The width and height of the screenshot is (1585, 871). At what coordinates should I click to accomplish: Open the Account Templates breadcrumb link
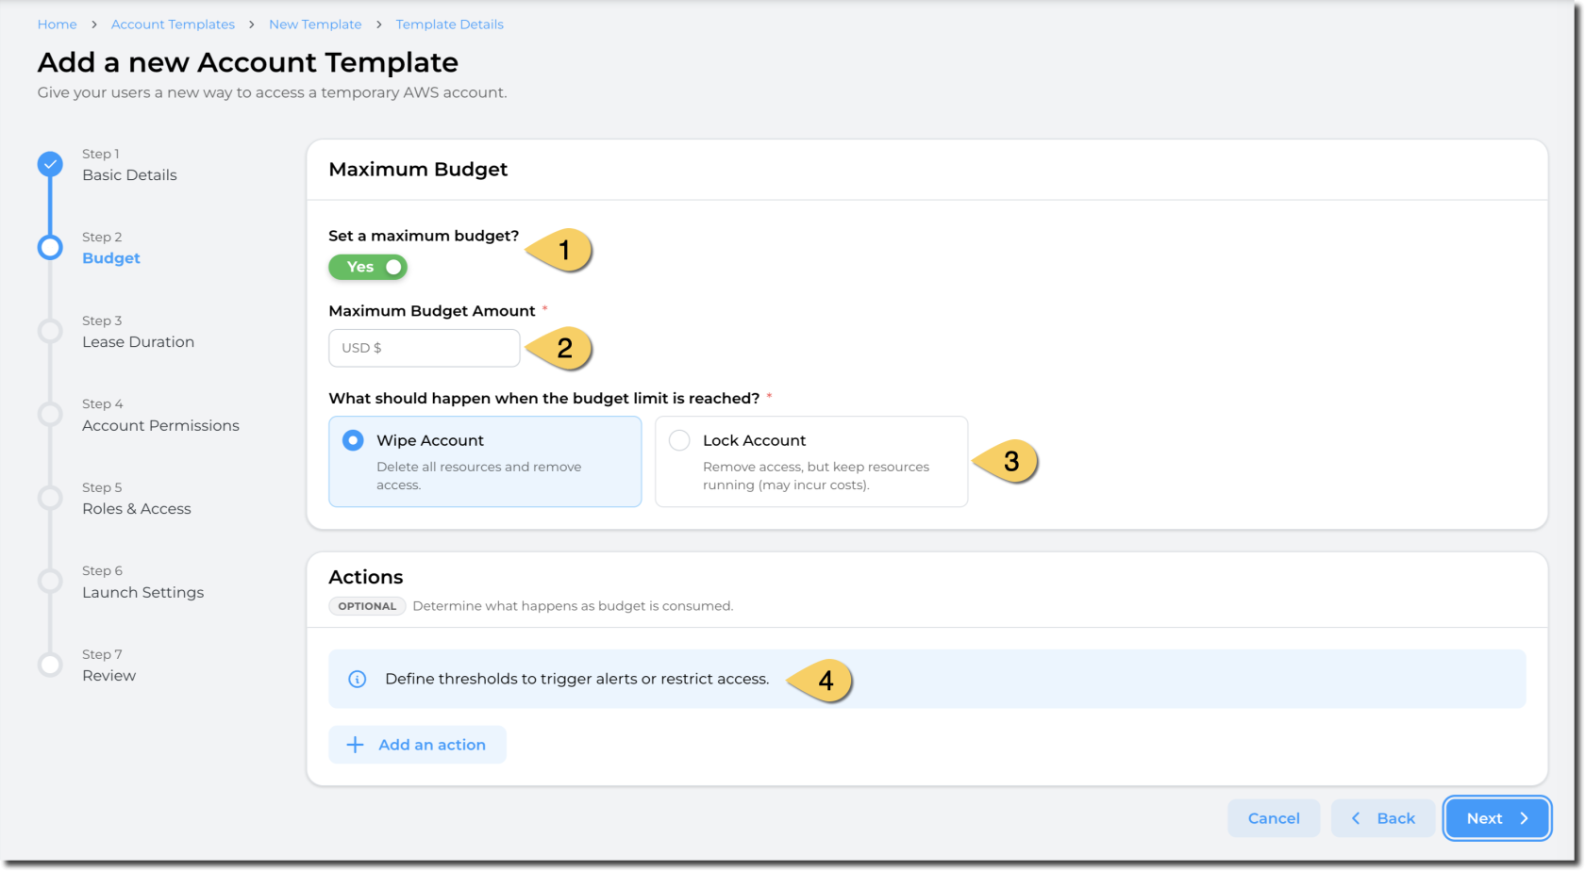[x=173, y=25]
